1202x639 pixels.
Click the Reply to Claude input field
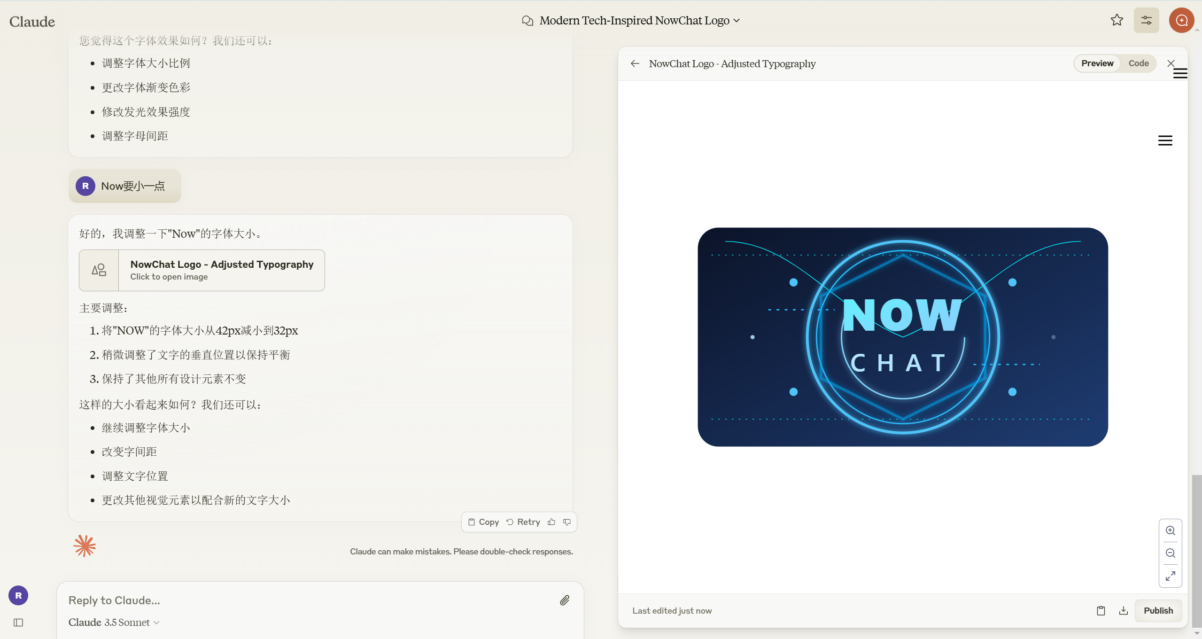(305, 600)
